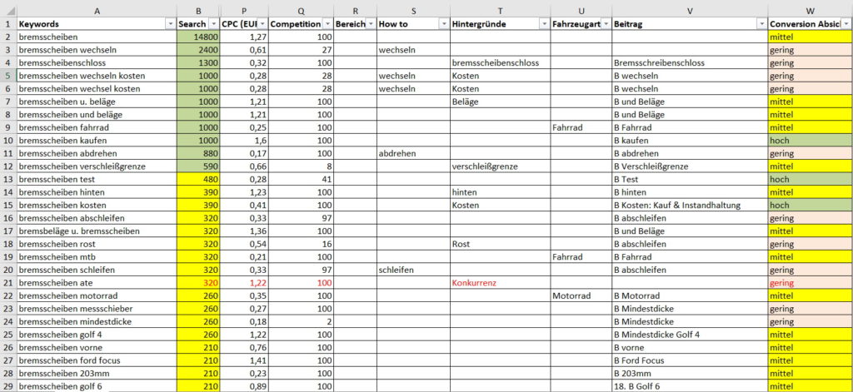853x392 pixels.
Task: Select cell 'bremsbeläge u. bremsscheiben'
Action: 97,231
